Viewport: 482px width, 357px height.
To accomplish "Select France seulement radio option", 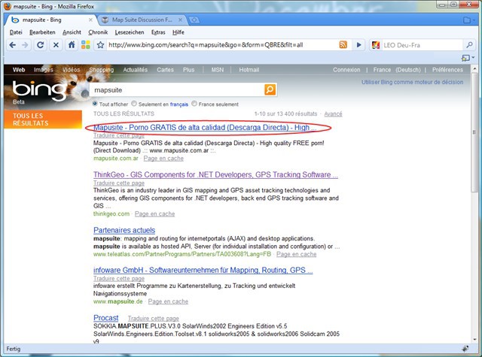I will pyautogui.click(x=194, y=104).
